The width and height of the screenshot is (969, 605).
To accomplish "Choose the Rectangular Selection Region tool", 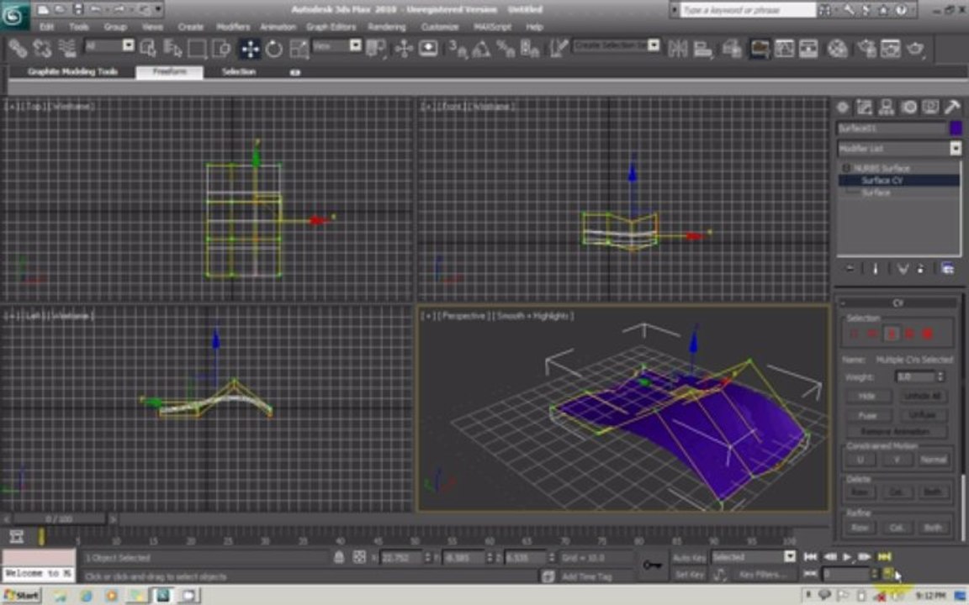I will [x=197, y=48].
